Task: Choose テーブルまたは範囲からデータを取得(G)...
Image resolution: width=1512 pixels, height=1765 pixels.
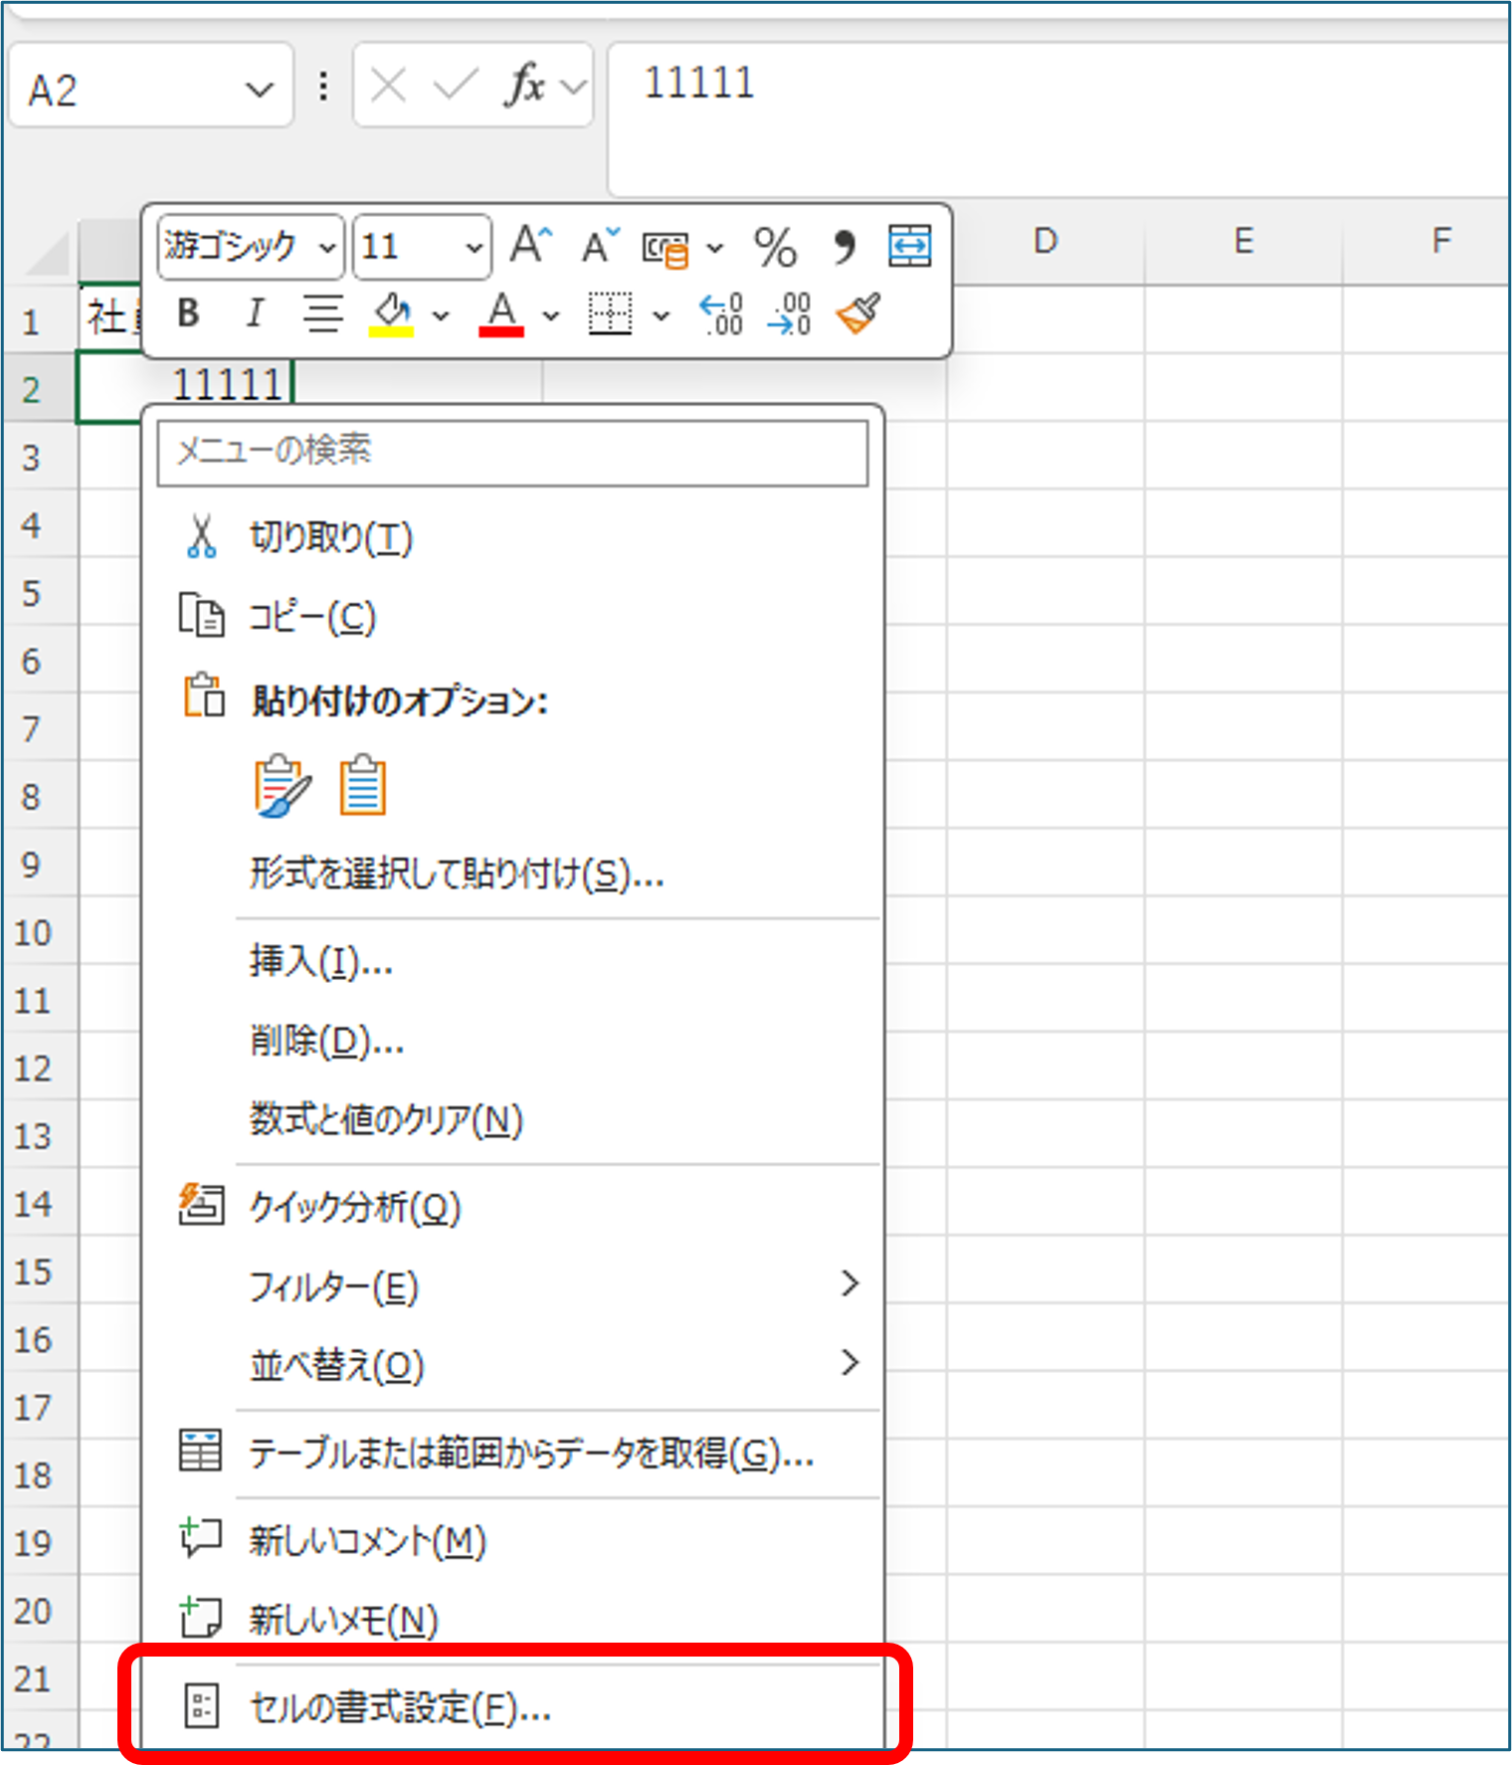Action: pos(512,1455)
